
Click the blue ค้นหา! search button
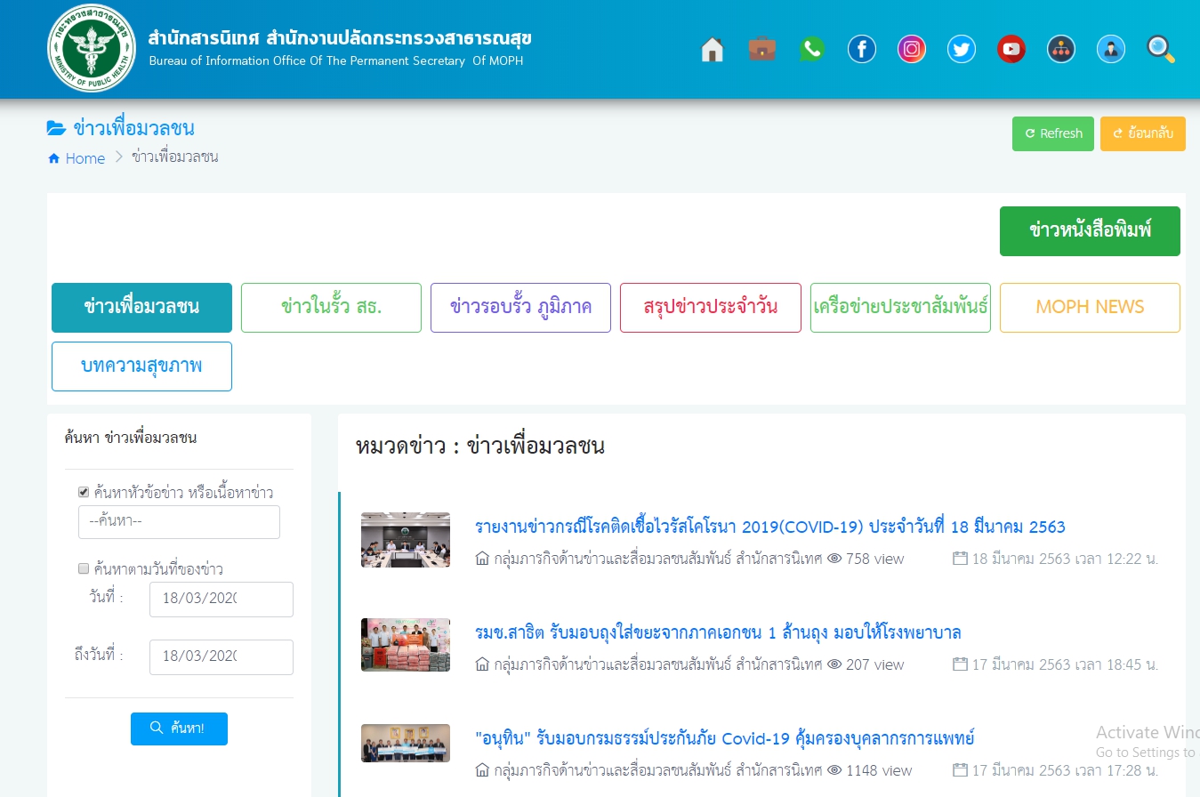pyautogui.click(x=179, y=729)
